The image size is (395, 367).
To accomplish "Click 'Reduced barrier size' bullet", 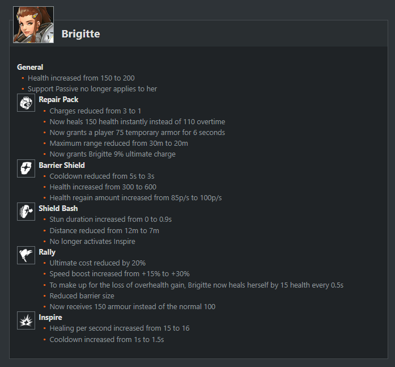I will (82, 296).
